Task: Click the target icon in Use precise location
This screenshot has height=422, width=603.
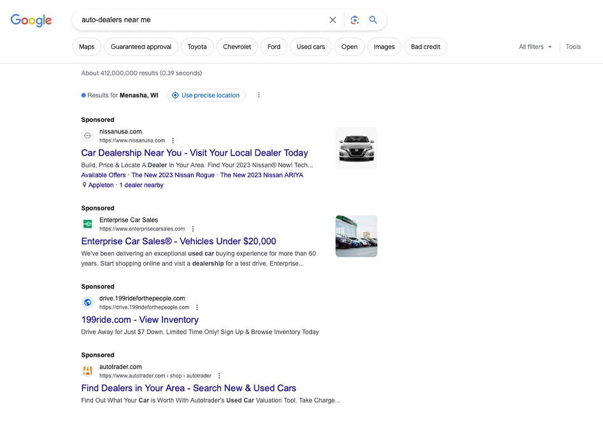Action: pos(175,95)
